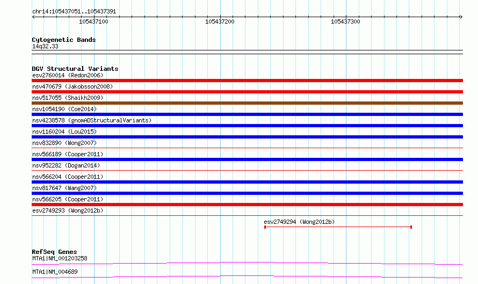Click the red bar below esv2760014
This screenshot has width=478, height=284.
[247, 81]
